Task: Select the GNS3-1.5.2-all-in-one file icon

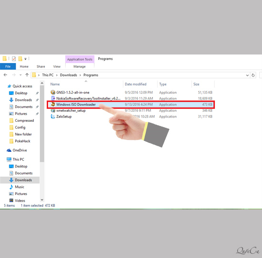Action: tap(53, 92)
